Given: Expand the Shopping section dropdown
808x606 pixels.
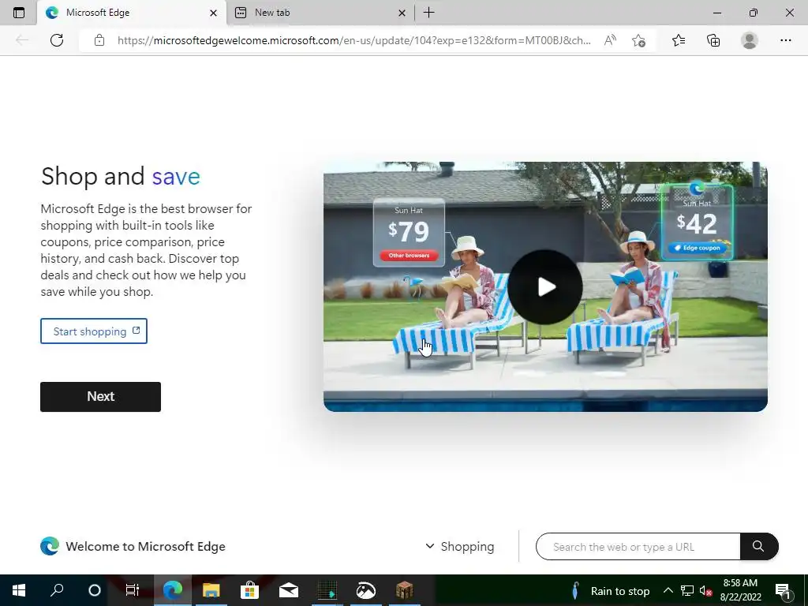Looking at the screenshot, I should click(460, 546).
